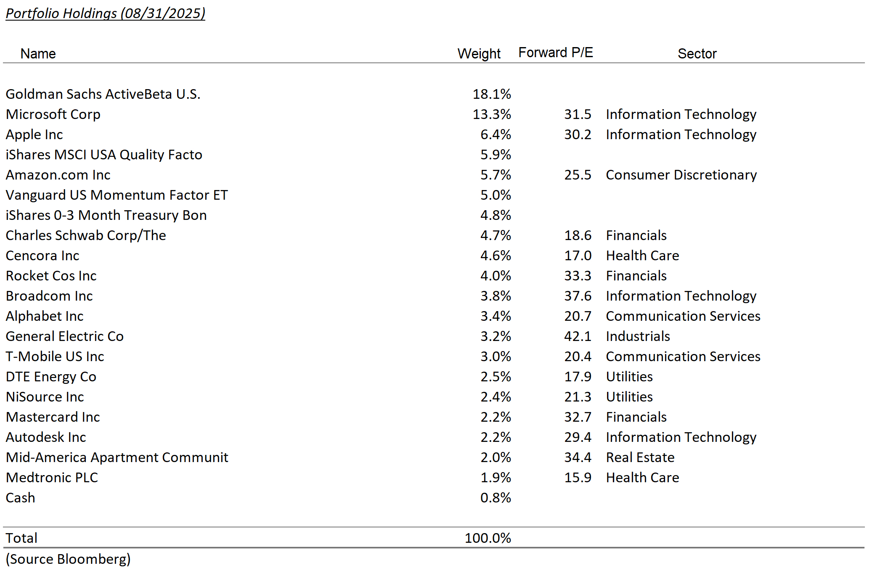Click General Electric Co's Industrials sector cell
Image resolution: width=875 pixels, height=576 pixels.
tap(638, 336)
